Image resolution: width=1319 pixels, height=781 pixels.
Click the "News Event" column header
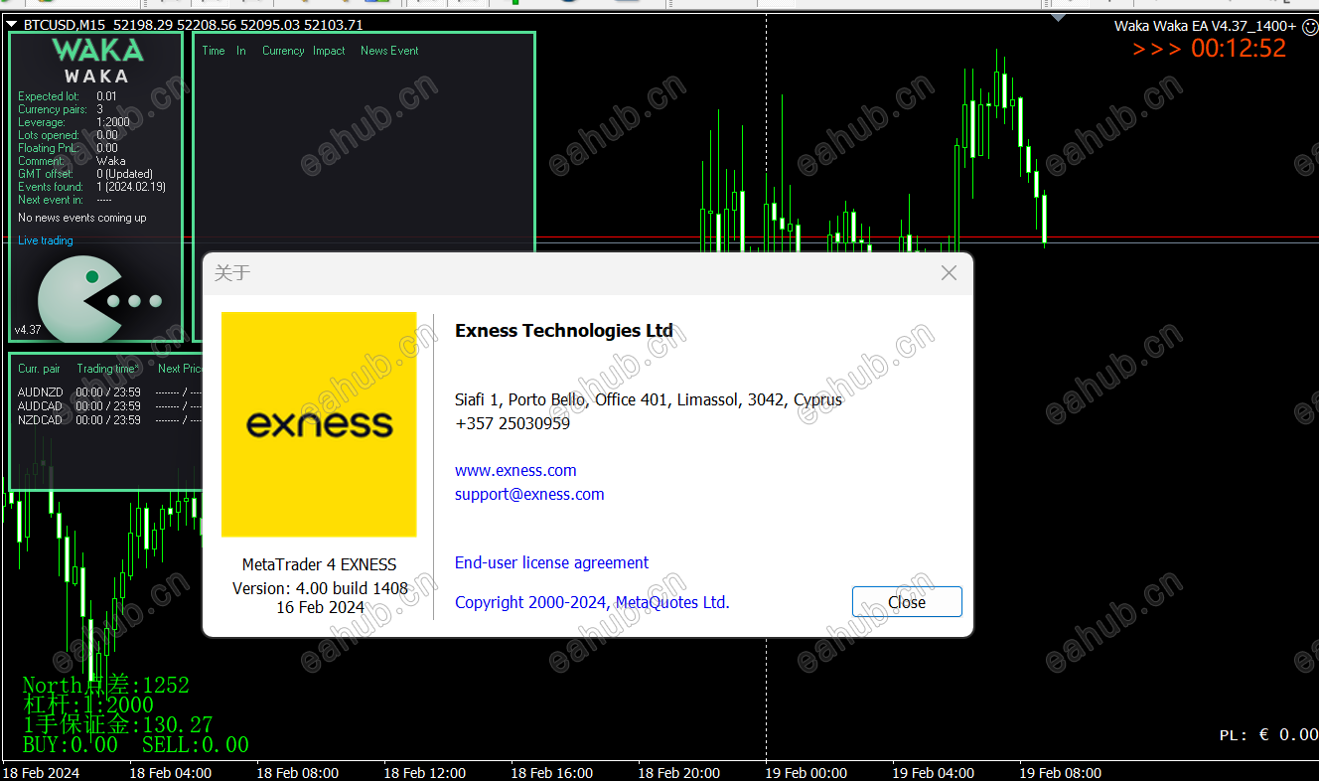[389, 51]
